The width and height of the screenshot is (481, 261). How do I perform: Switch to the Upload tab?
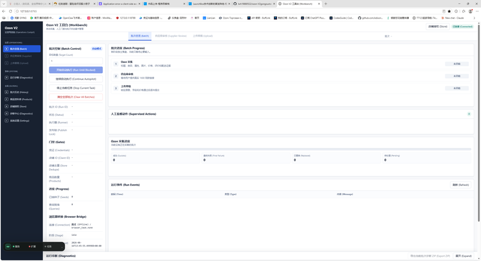[203, 36]
